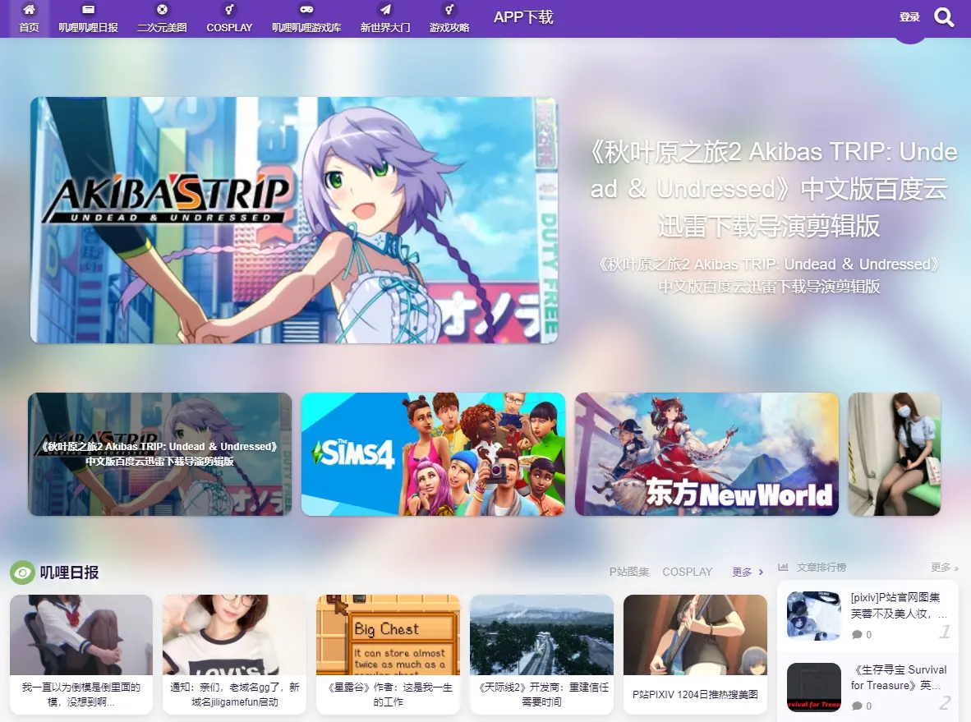Open ranked article [pixiv]P站官网图集

click(x=900, y=605)
